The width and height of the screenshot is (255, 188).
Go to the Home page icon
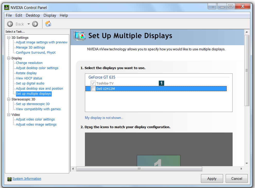point(48,24)
